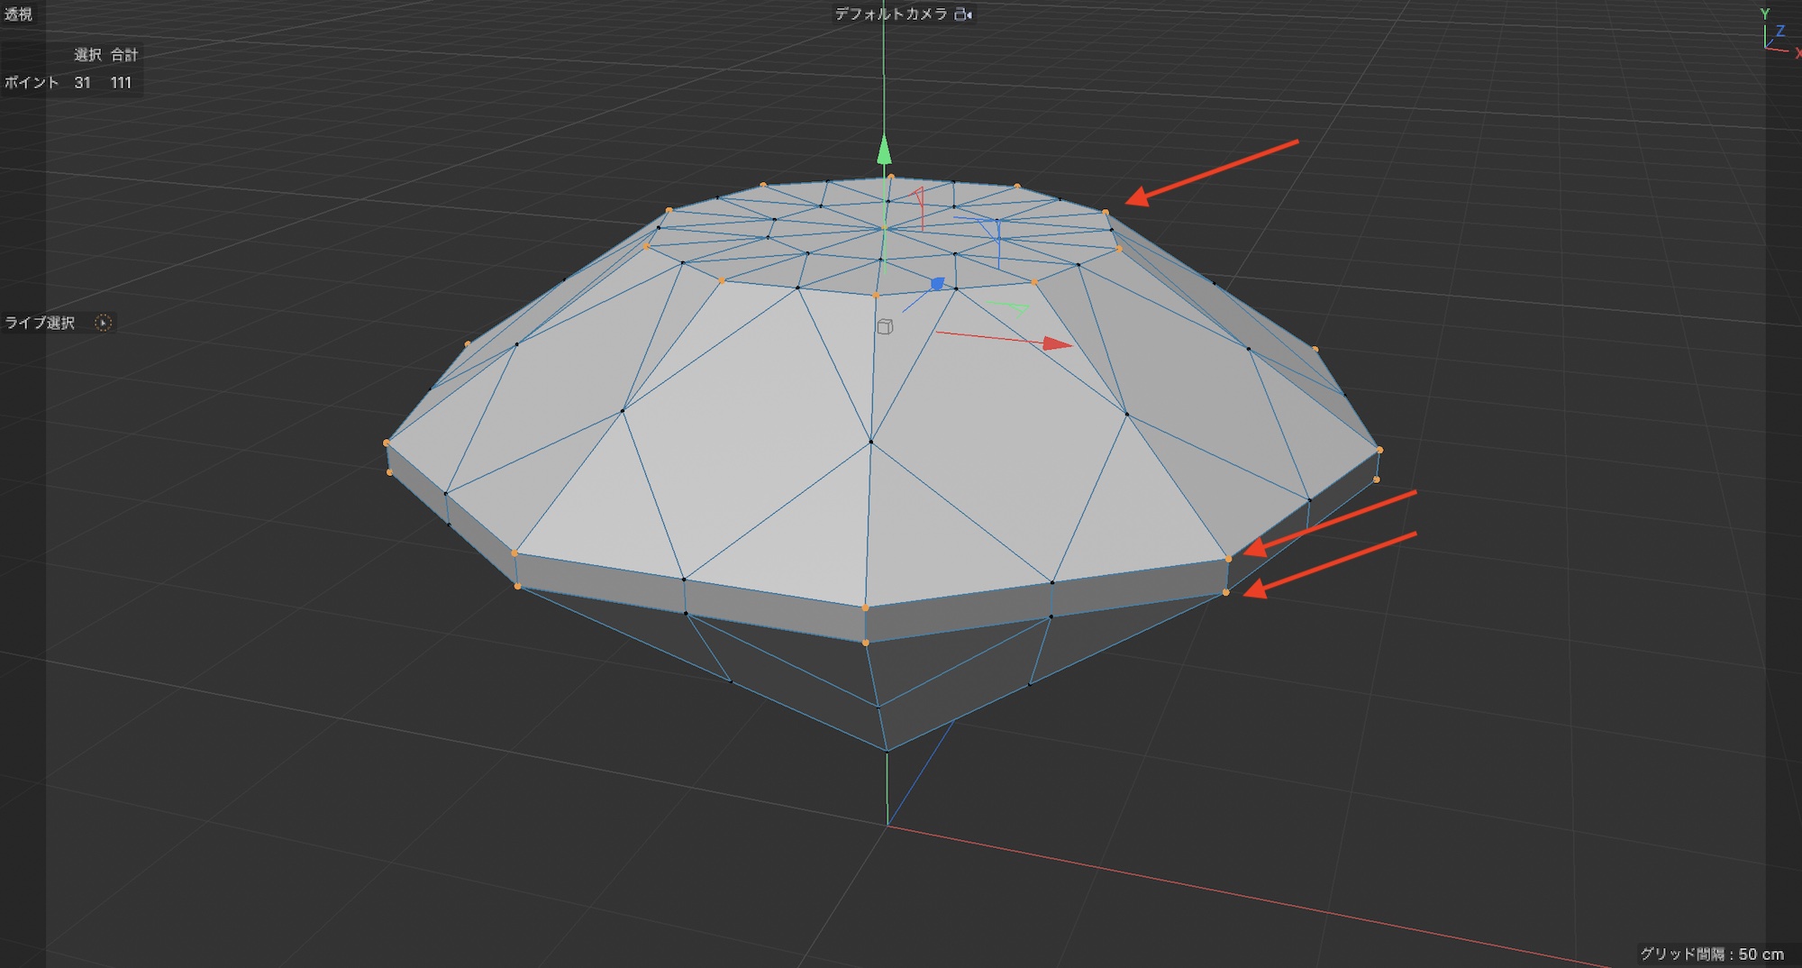The height and width of the screenshot is (968, 1802).
Task: Click the Live Selection tool icon
Action: point(104,323)
